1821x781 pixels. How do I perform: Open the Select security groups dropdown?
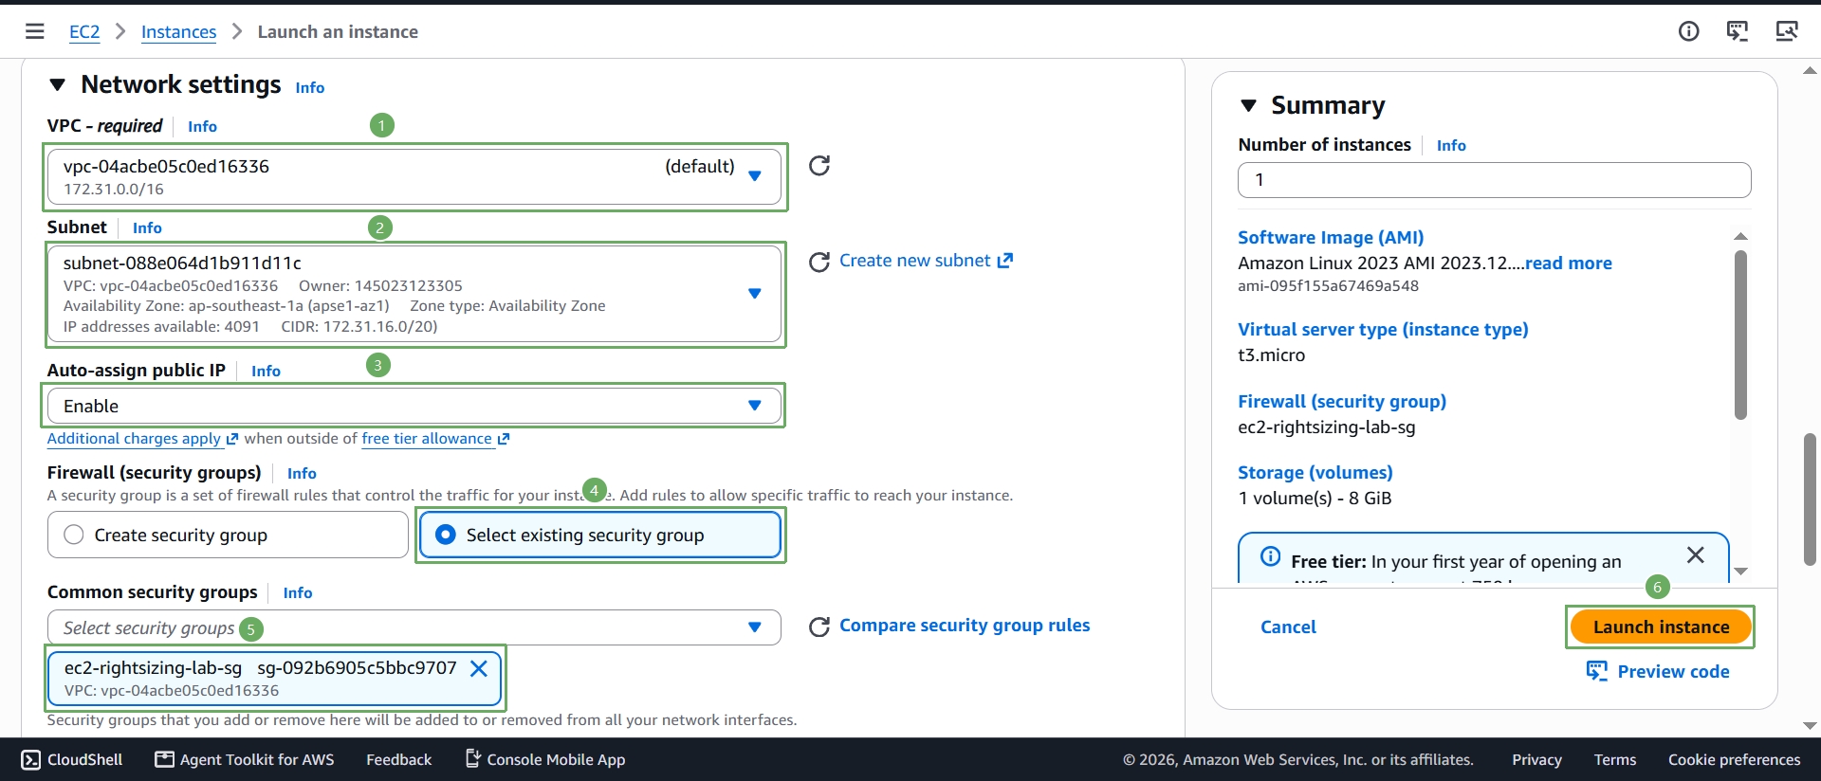point(414,627)
